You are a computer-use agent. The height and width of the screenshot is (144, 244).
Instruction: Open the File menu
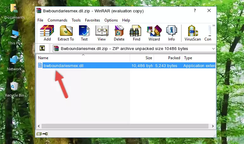pos(40,20)
